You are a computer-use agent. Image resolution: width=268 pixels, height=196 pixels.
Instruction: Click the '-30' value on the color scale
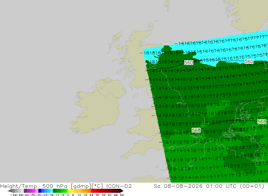click(38, 195)
